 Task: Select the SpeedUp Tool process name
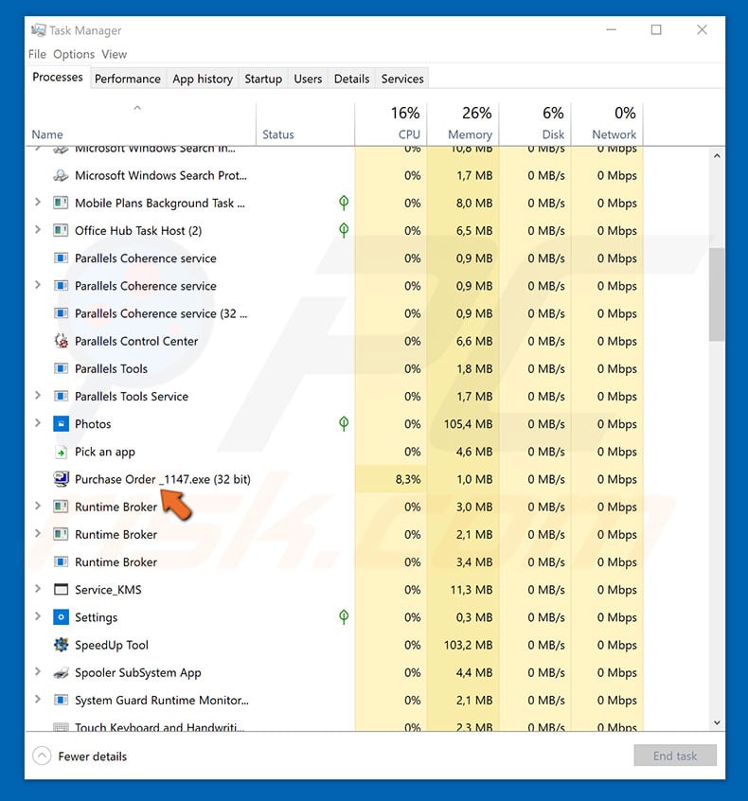click(x=112, y=645)
